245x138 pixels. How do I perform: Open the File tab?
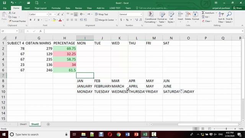click(5, 8)
